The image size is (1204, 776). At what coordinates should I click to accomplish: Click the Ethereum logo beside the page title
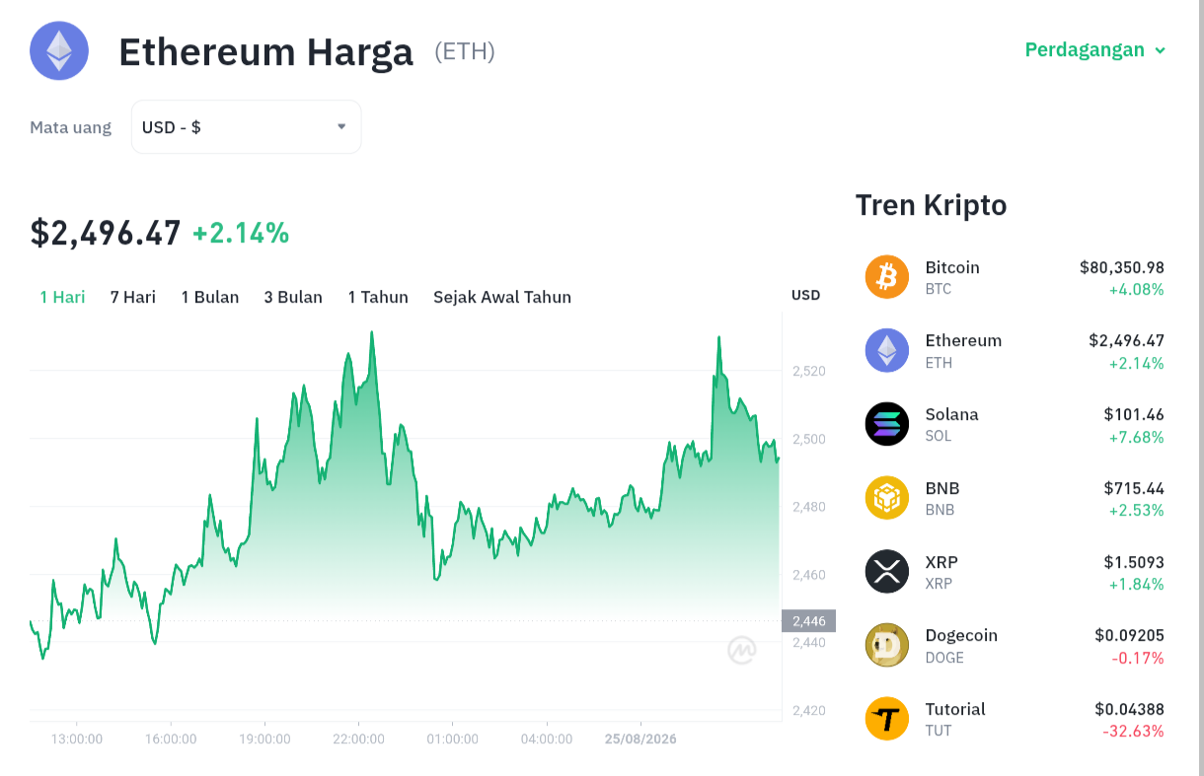coord(59,50)
